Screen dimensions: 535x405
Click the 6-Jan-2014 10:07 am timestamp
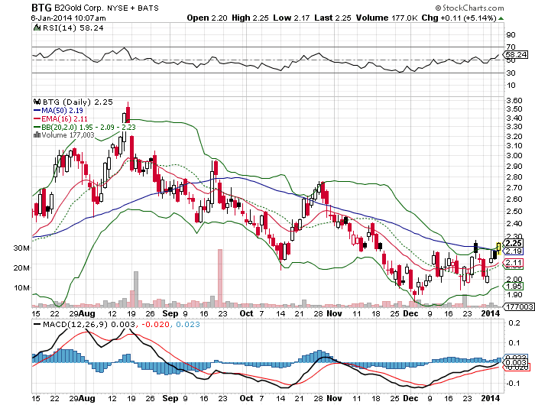[x=69, y=18]
